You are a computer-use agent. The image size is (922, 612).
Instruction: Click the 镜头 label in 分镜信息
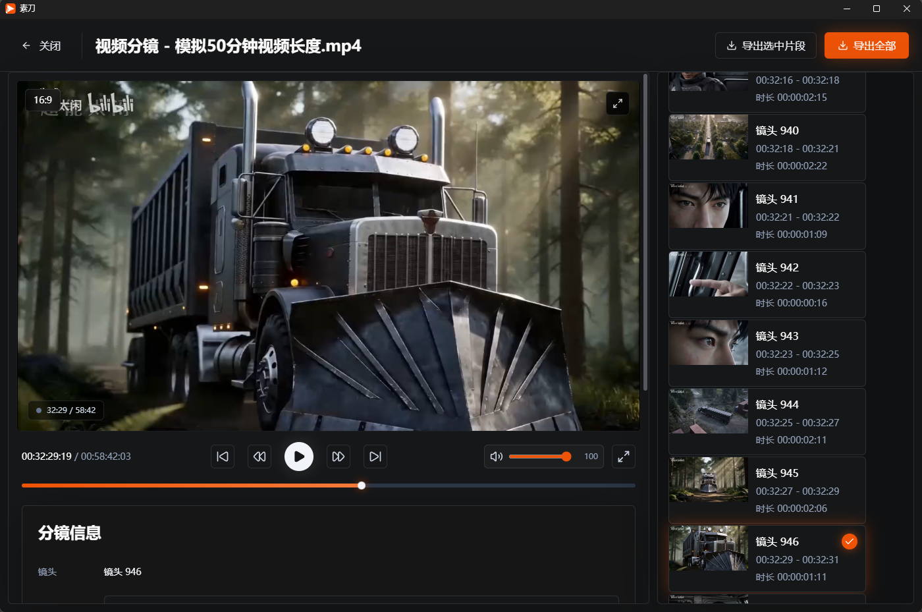pyautogui.click(x=47, y=572)
